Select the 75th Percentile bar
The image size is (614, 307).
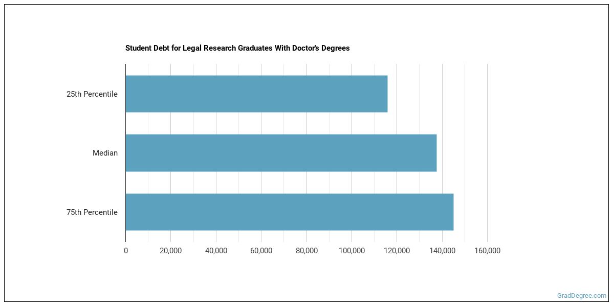pyautogui.click(x=289, y=212)
